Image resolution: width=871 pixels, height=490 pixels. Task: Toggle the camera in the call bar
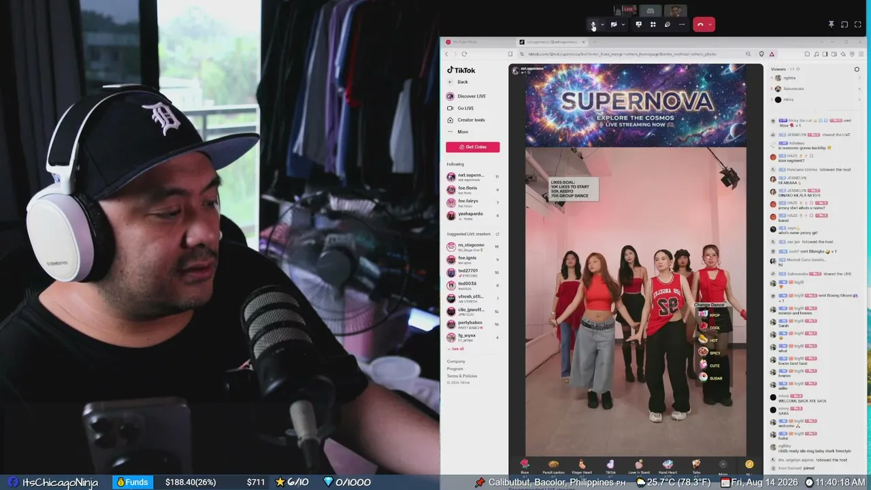click(x=614, y=25)
